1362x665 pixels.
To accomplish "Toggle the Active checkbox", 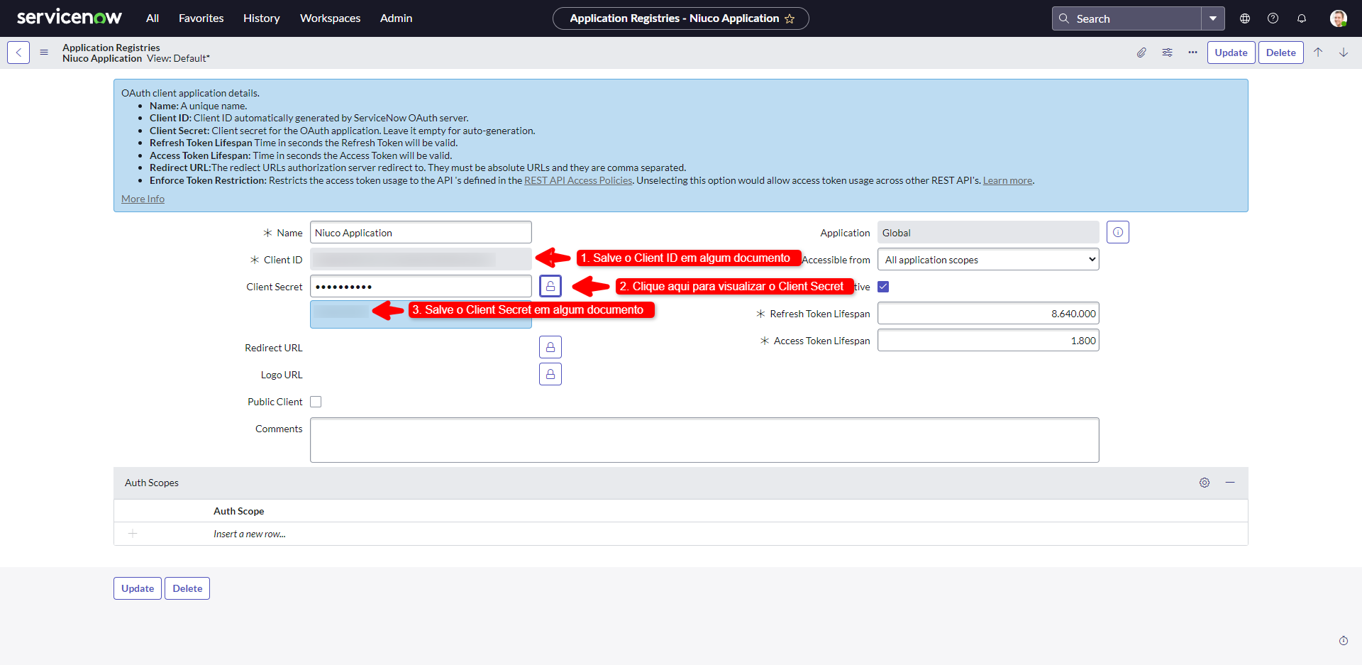I will [x=883, y=287].
